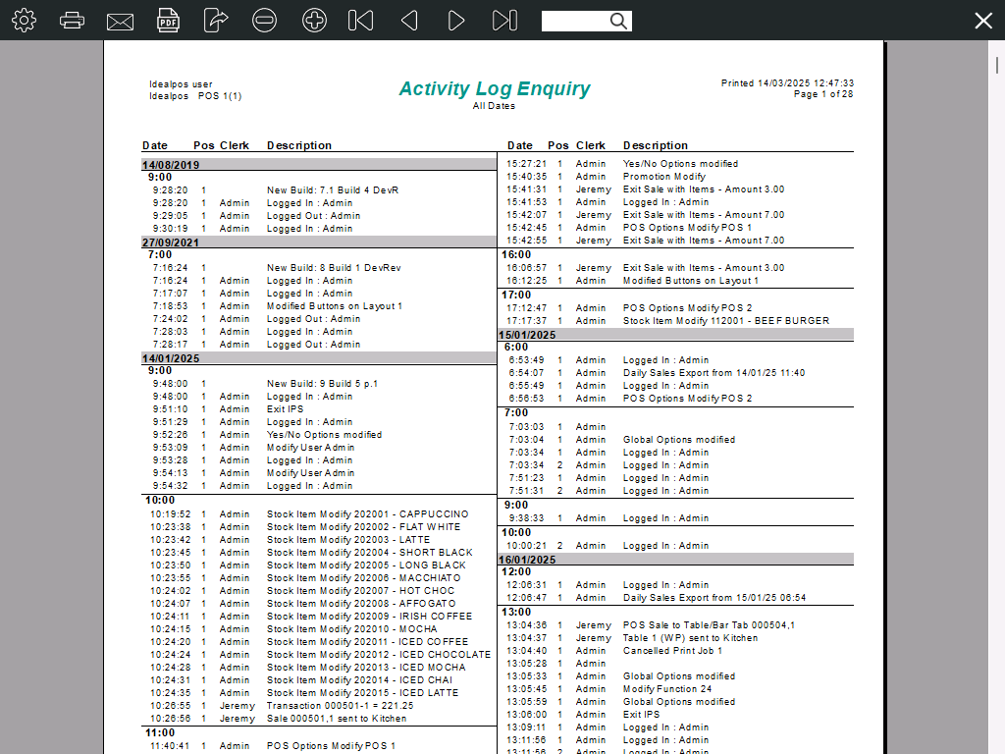The image size is (1005, 754).
Task: Zoom in with the plus icon
Action: pos(314,21)
